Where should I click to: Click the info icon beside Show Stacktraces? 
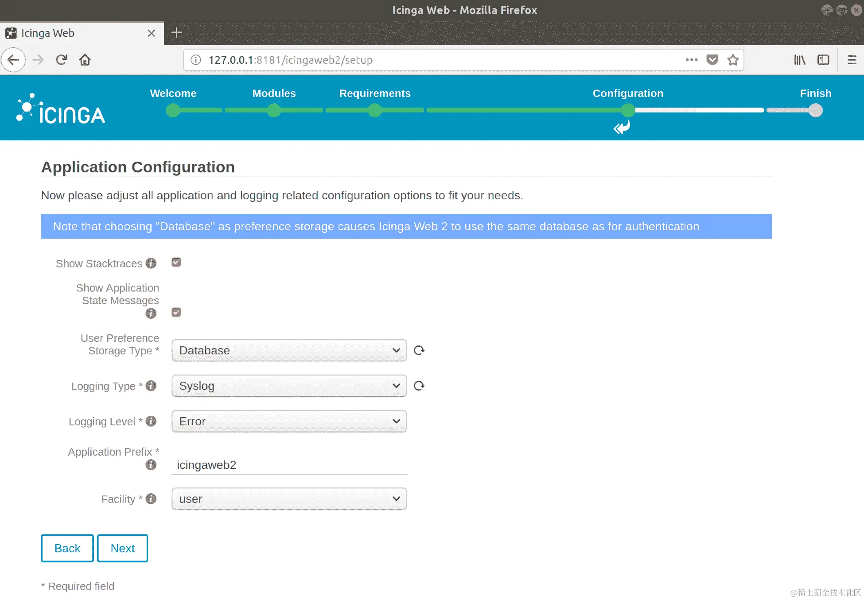(151, 263)
